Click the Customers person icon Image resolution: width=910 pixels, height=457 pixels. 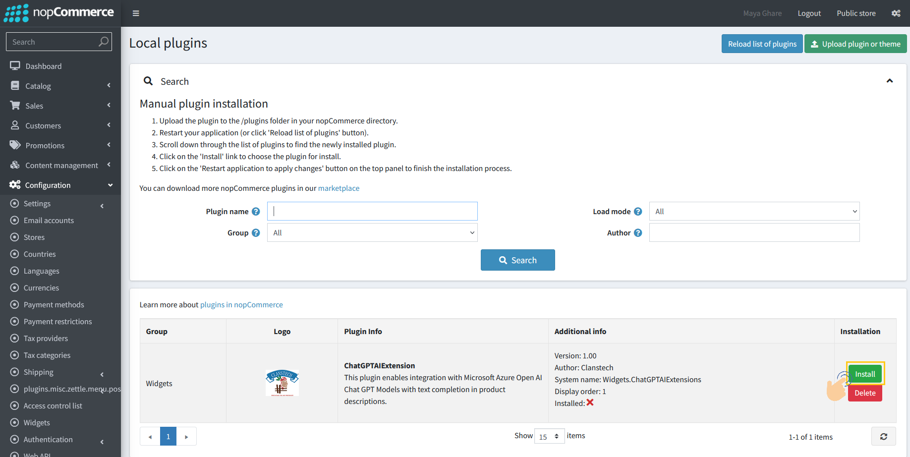[15, 125]
